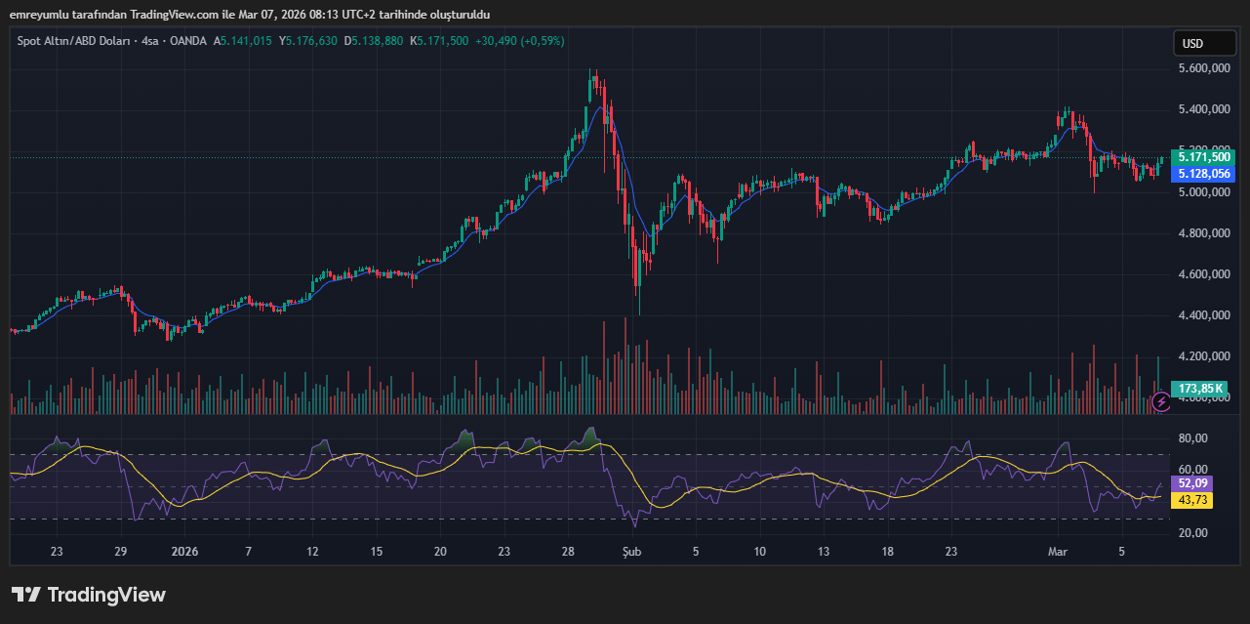Click the Spot Altın/ABD Doları symbol title
This screenshot has width=1250, height=624.
75,41
